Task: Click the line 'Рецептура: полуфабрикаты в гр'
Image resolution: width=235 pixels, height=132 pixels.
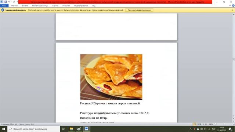Action: (115, 113)
